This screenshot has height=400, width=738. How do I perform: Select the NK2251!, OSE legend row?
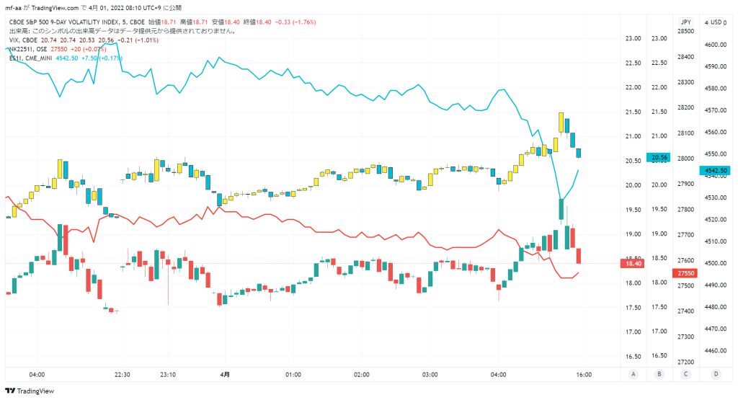(x=58, y=49)
